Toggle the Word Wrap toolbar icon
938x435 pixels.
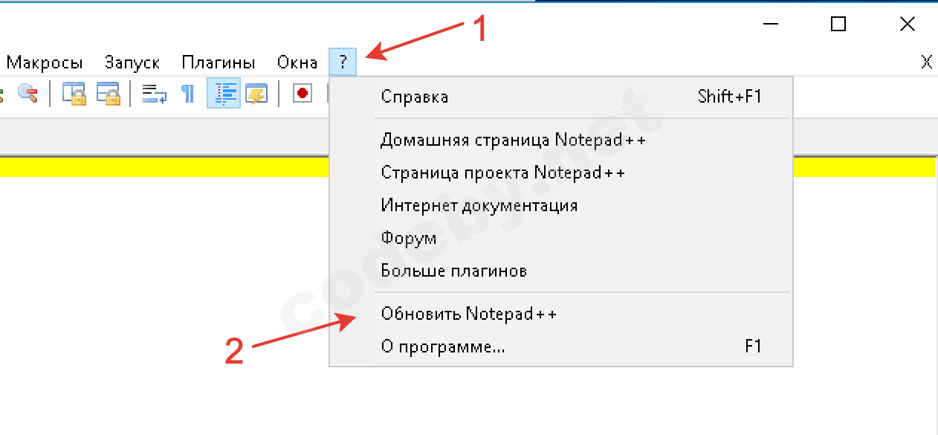(154, 93)
